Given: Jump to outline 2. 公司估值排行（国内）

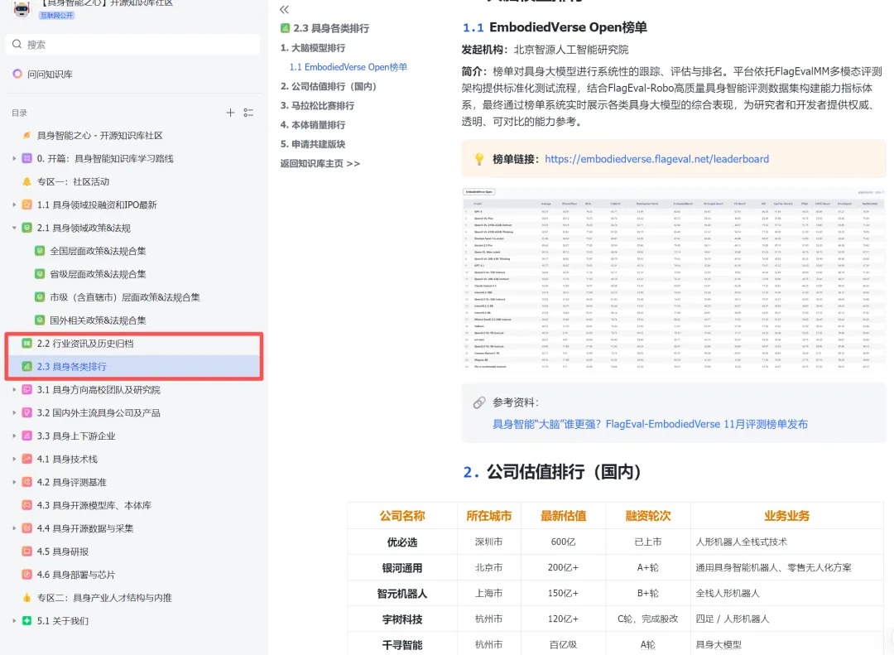Looking at the screenshot, I should point(329,86).
